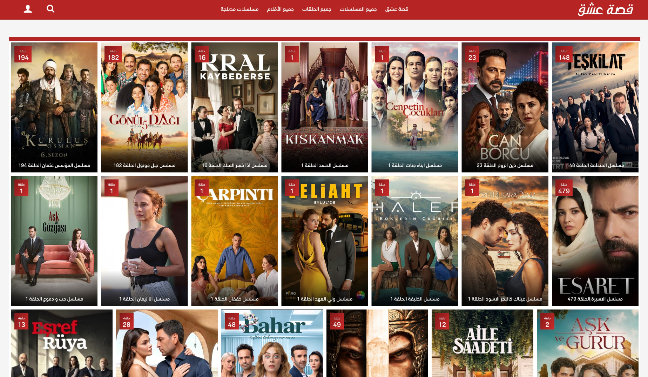648x377 pixels.
Task: Open the episode 49 eyes poster
Action: [x=377, y=343]
